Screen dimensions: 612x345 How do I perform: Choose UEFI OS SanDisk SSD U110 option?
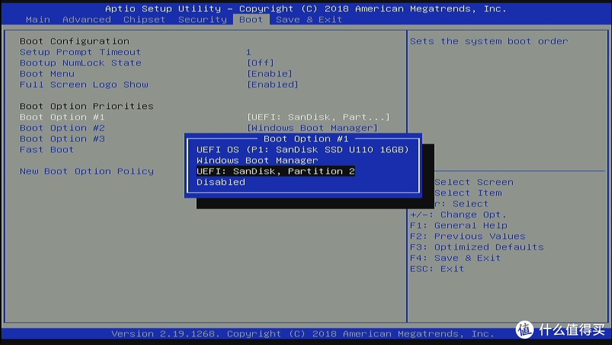click(303, 150)
